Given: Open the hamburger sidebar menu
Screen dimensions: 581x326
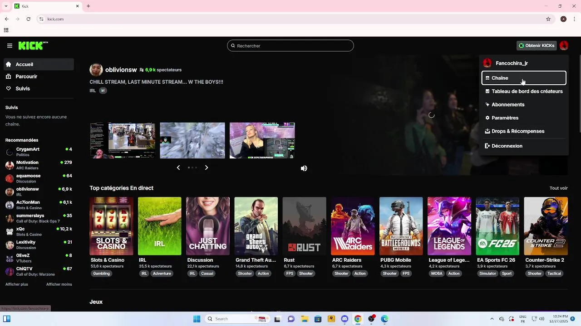Looking at the screenshot, I should [10, 46].
